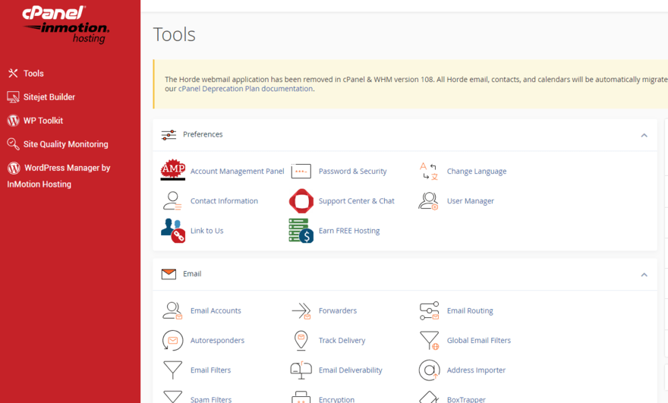Click the Tools page heading
Screen dimensions: 668x403
tap(175, 34)
